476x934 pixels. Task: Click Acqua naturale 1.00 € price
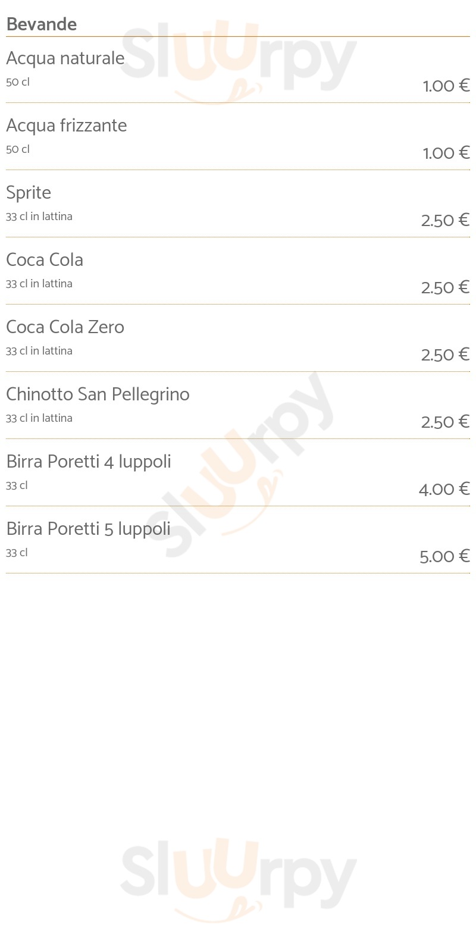pos(446,86)
